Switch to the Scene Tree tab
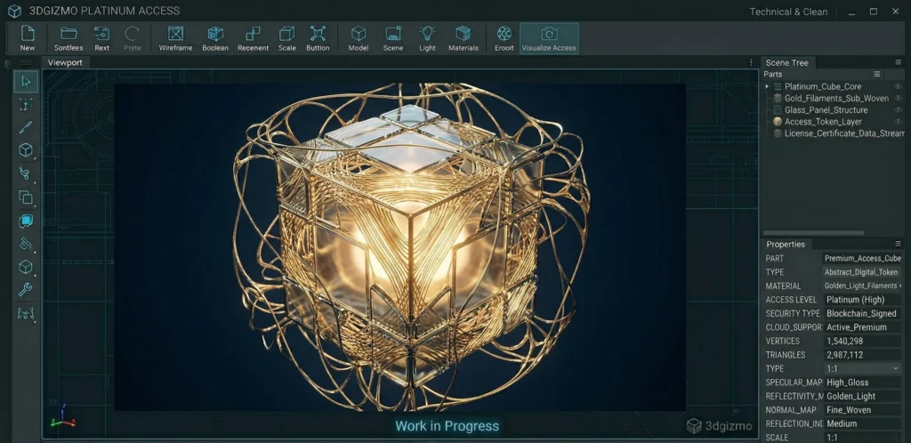The width and height of the screenshot is (911, 443). pyautogui.click(x=786, y=62)
